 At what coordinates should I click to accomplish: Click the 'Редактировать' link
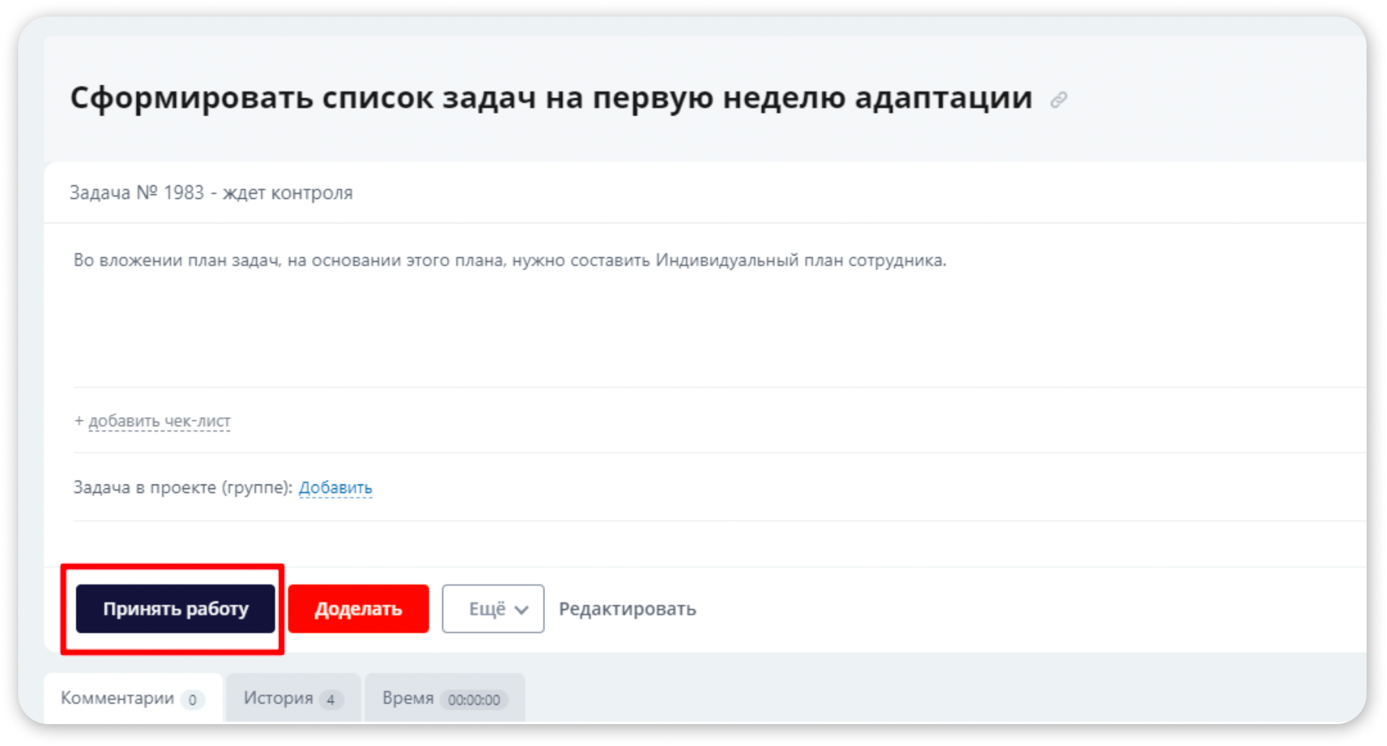627,609
